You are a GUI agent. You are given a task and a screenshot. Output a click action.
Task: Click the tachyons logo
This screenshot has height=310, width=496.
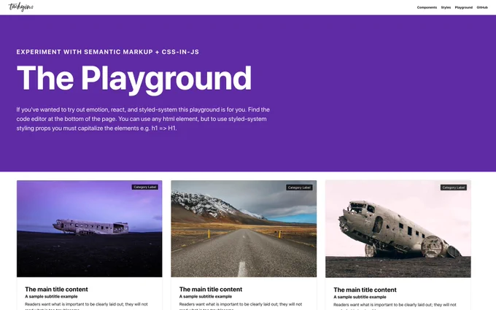pyautogui.click(x=21, y=7)
